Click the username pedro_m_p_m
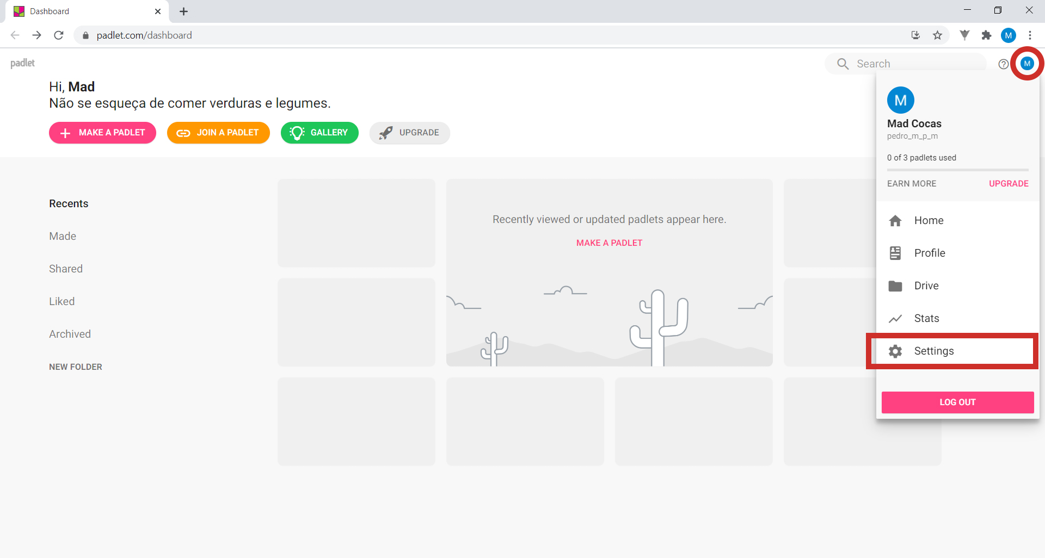Image resolution: width=1045 pixels, height=558 pixels. (x=912, y=137)
